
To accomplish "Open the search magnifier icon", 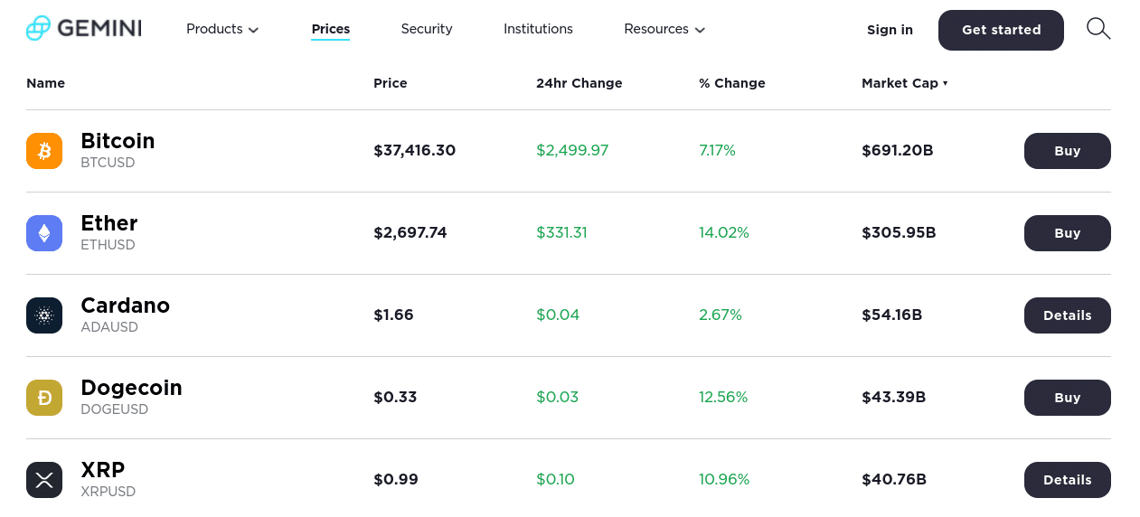I will point(1098,29).
